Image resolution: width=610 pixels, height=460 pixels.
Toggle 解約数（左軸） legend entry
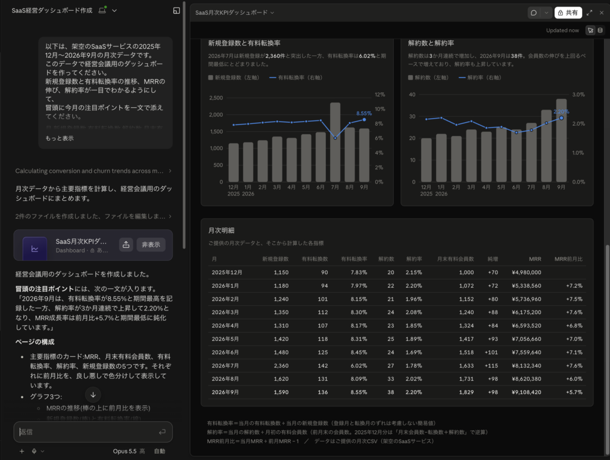pyautogui.click(x=428, y=77)
